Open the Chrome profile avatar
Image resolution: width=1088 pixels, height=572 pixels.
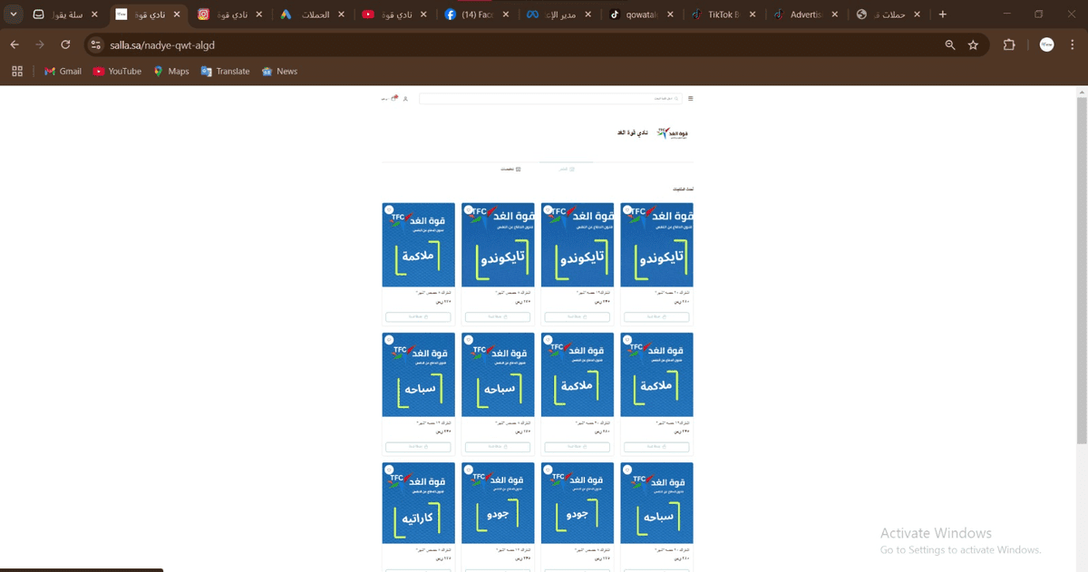tap(1046, 44)
